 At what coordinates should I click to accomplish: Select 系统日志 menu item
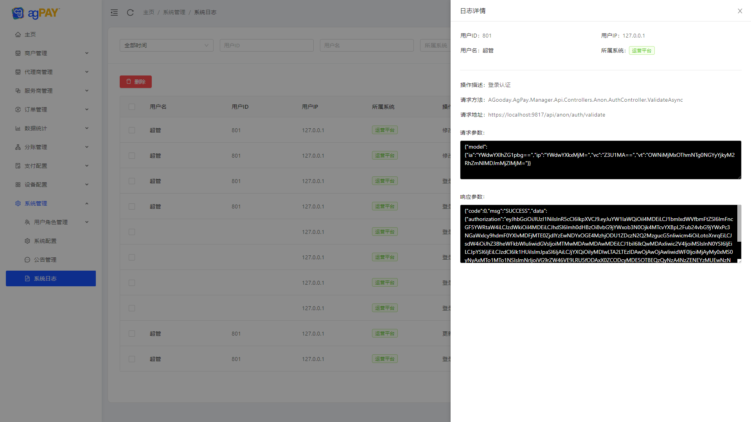pos(45,278)
